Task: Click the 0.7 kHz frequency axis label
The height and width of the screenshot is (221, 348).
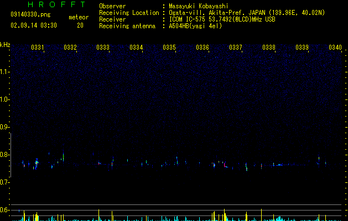Action: tap(5, 182)
